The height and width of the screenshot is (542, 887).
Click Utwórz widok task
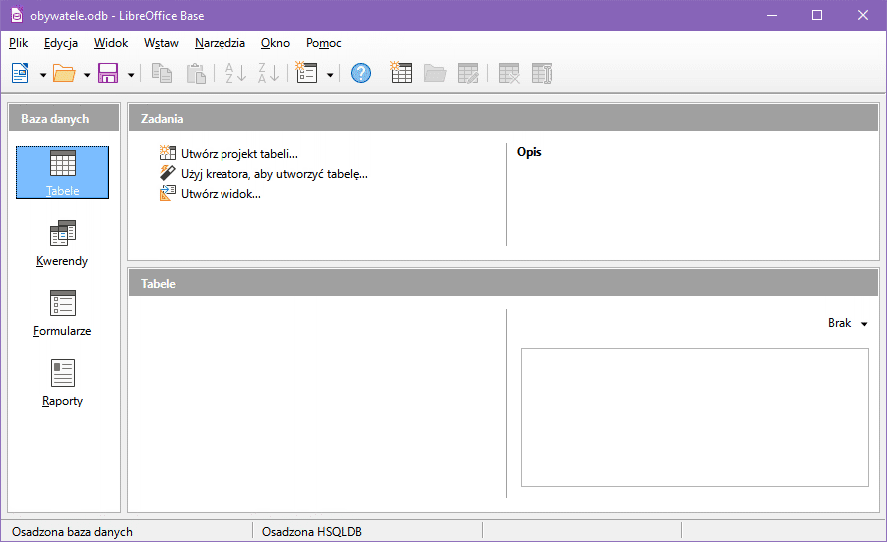point(221,194)
